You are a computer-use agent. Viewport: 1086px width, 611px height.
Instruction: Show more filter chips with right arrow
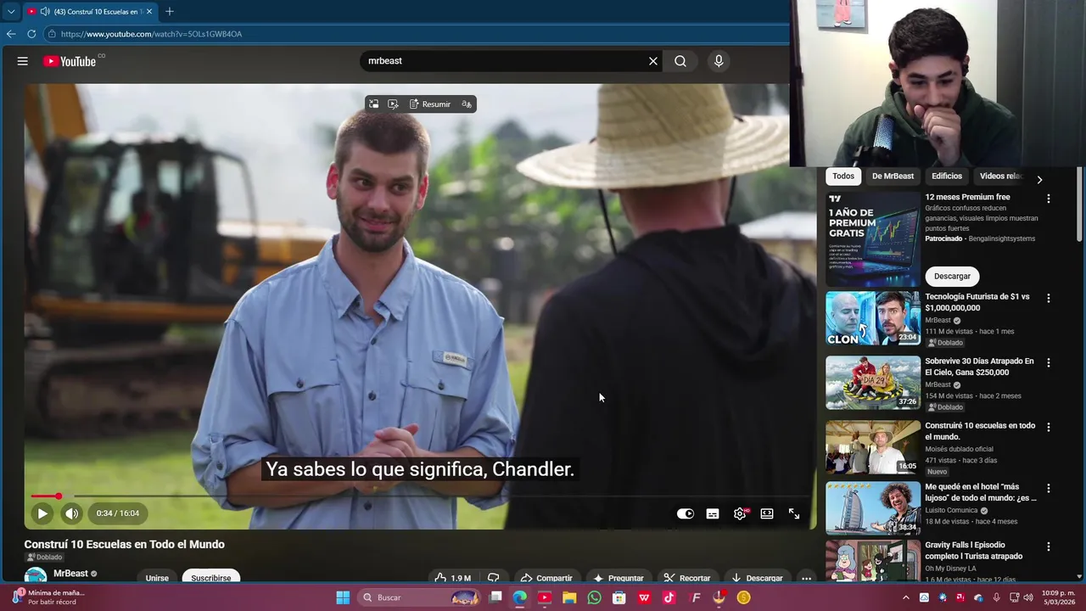1039,179
